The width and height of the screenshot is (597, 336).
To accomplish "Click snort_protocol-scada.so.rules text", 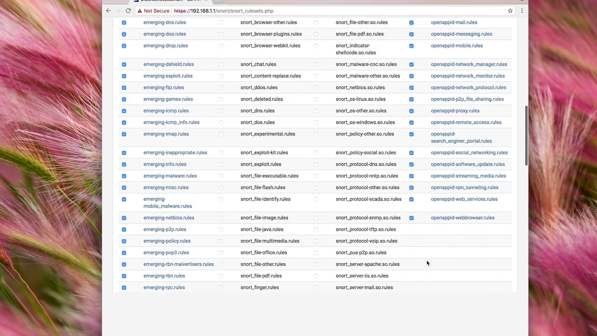I will coord(368,199).
